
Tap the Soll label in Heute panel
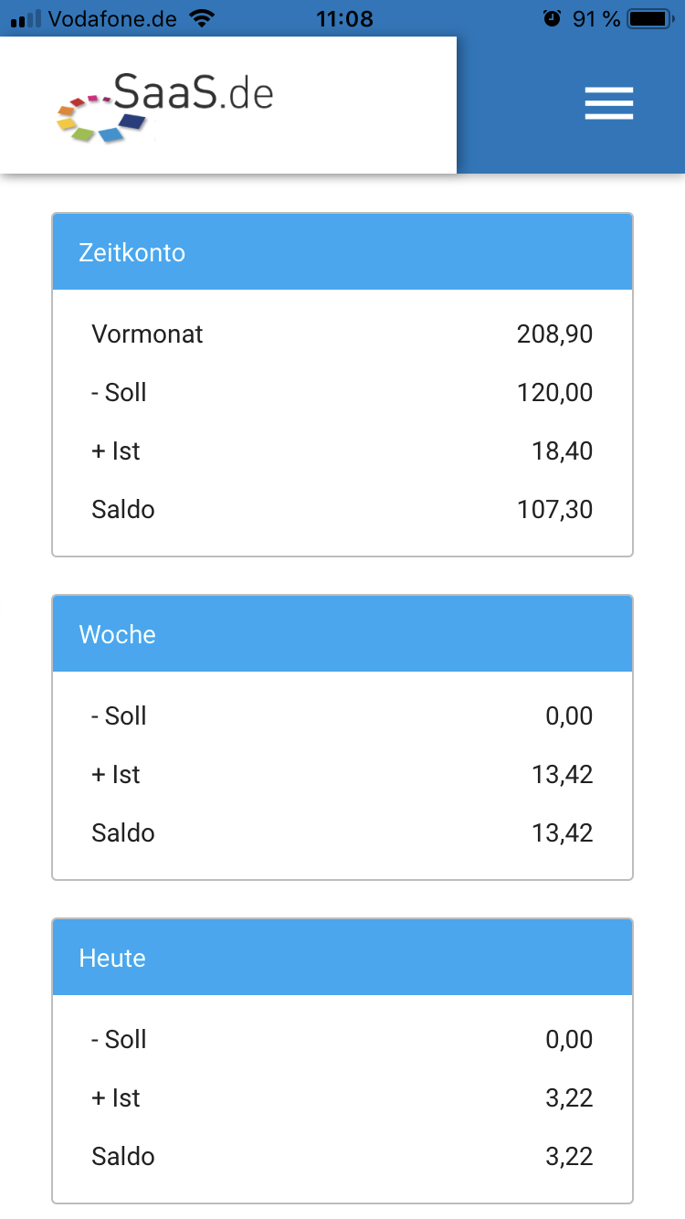pos(119,1039)
